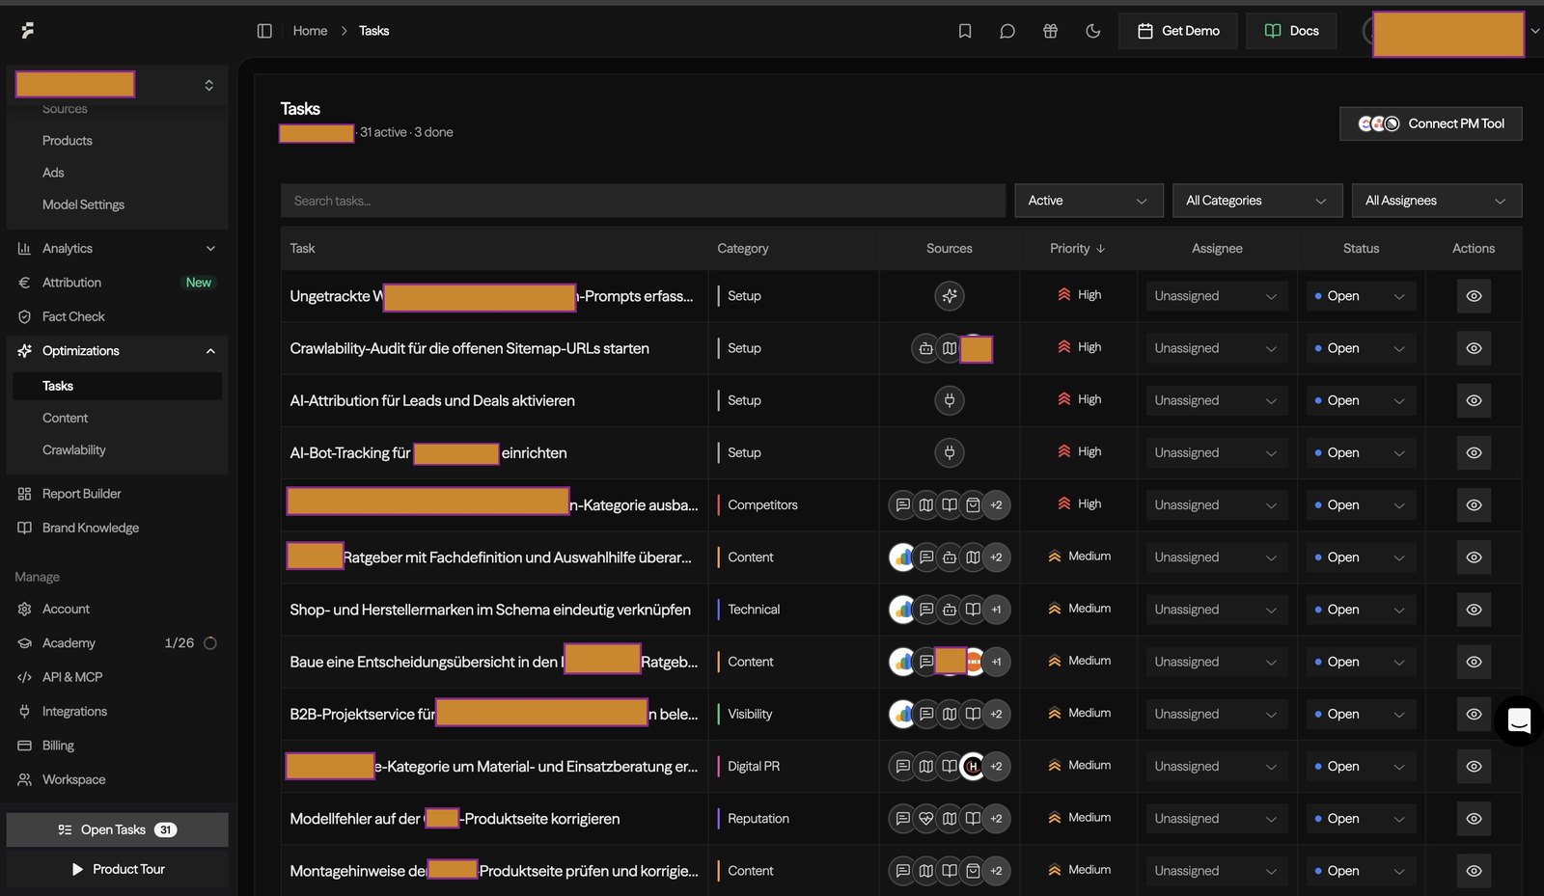Click the app logo in top-left corner
The image size is (1544, 896).
(28, 31)
